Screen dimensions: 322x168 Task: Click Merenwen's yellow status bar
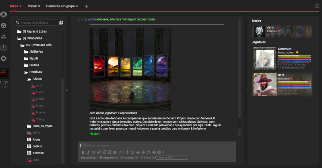click(x=294, y=55)
